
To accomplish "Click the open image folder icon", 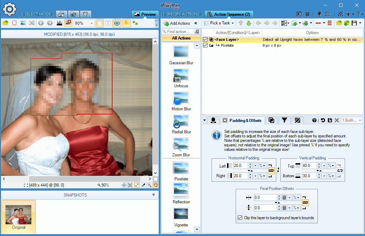I will pos(6,23).
